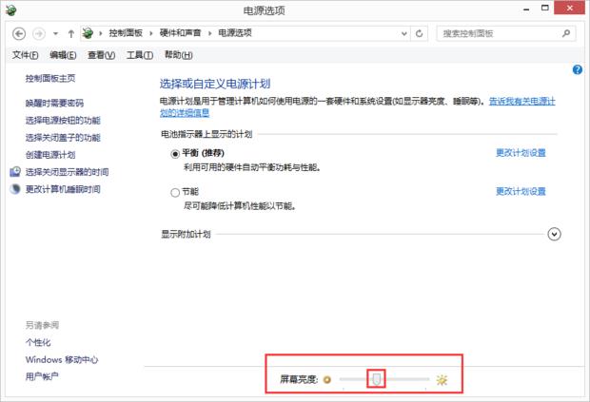Open 更改计算机睡眠时间
Image resolution: width=590 pixels, height=402 pixels.
(x=63, y=189)
